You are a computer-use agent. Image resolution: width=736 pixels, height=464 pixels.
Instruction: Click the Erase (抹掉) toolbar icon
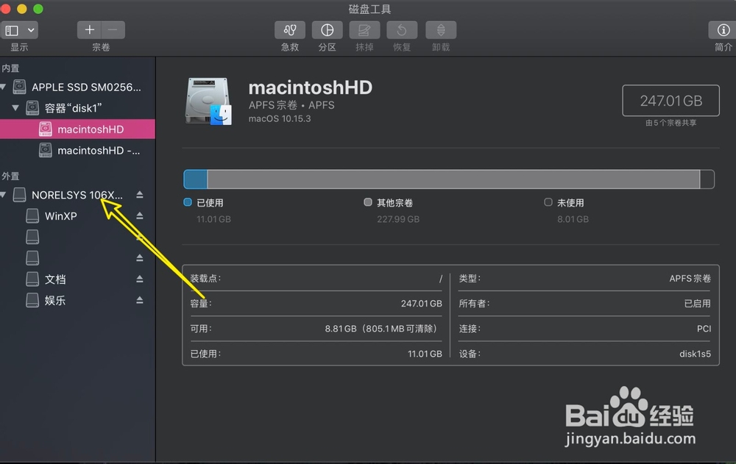364,30
